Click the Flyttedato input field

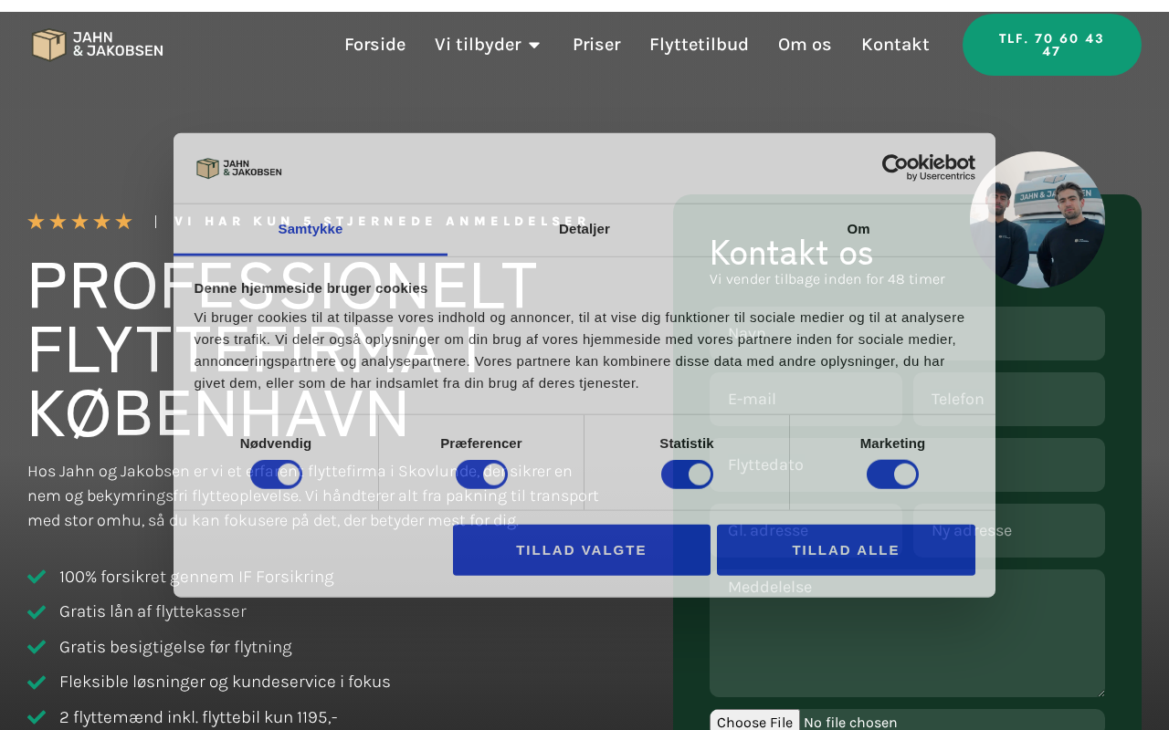[x=907, y=464]
